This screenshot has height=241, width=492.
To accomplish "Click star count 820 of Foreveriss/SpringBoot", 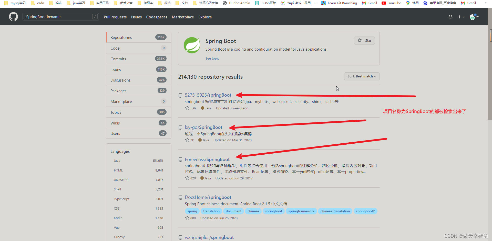I will pyautogui.click(x=190, y=178).
